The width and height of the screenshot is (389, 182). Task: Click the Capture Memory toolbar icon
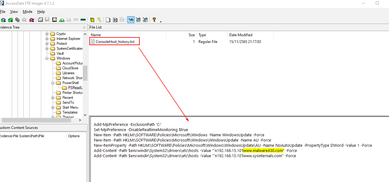click(83, 20)
